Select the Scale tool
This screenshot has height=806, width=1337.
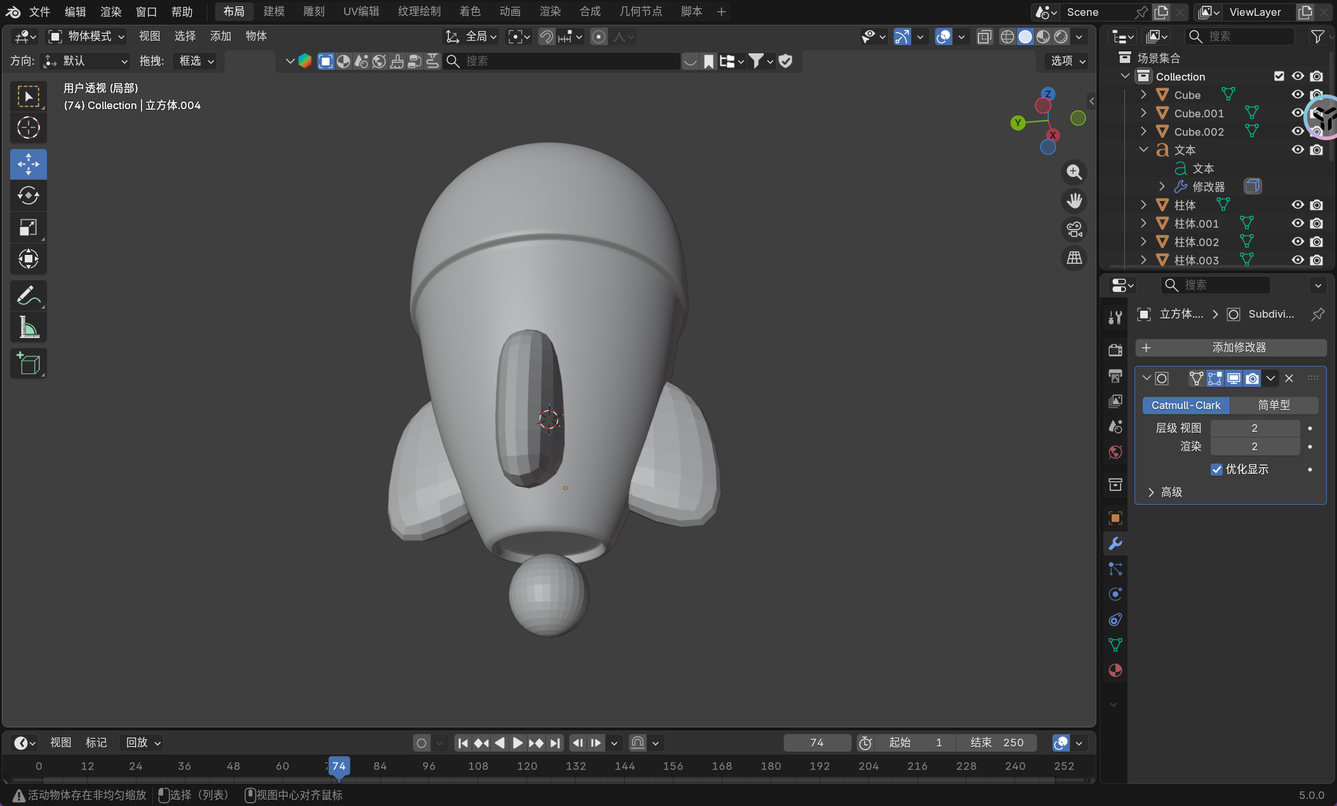pos(28,227)
